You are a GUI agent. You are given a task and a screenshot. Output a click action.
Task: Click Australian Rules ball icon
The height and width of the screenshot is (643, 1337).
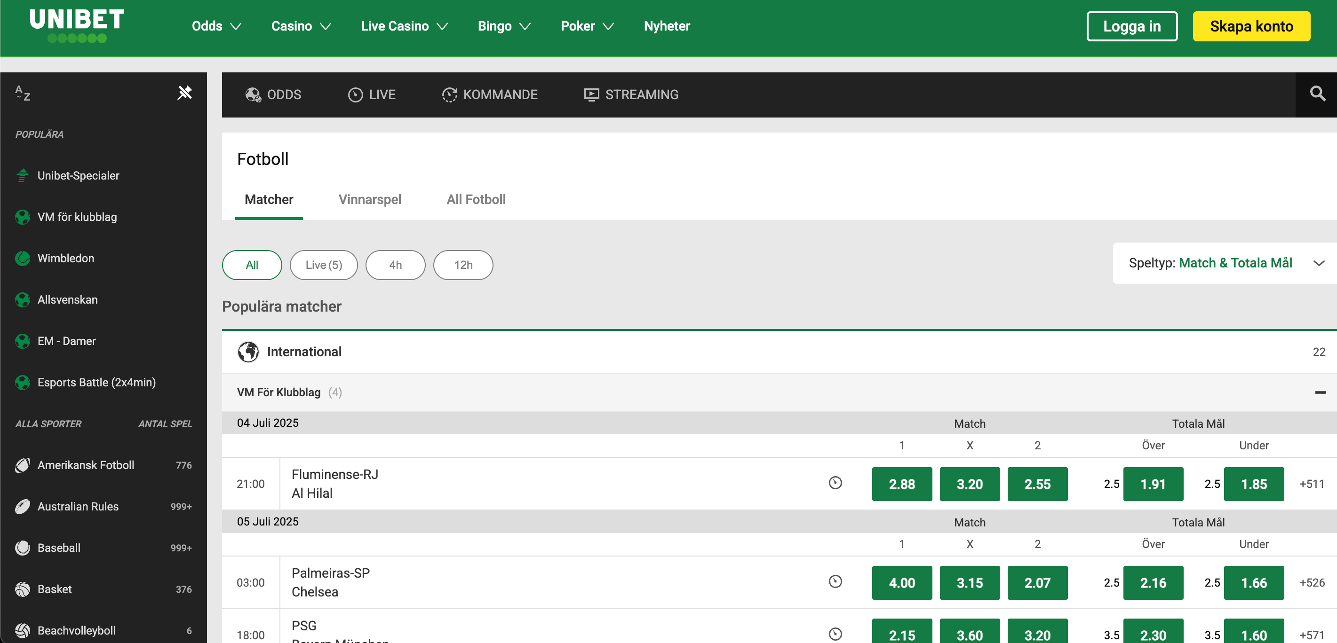click(x=22, y=507)
